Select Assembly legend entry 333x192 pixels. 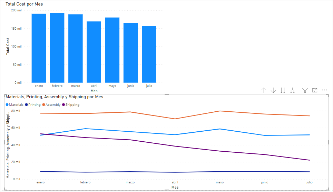coord(51,104)
